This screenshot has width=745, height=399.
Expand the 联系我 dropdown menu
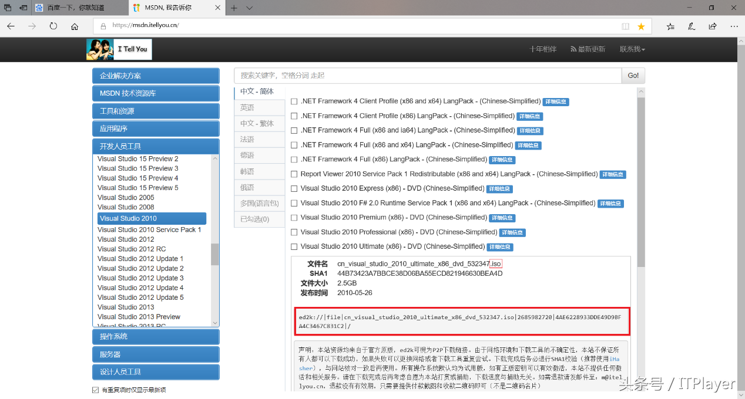coord(632,49)
